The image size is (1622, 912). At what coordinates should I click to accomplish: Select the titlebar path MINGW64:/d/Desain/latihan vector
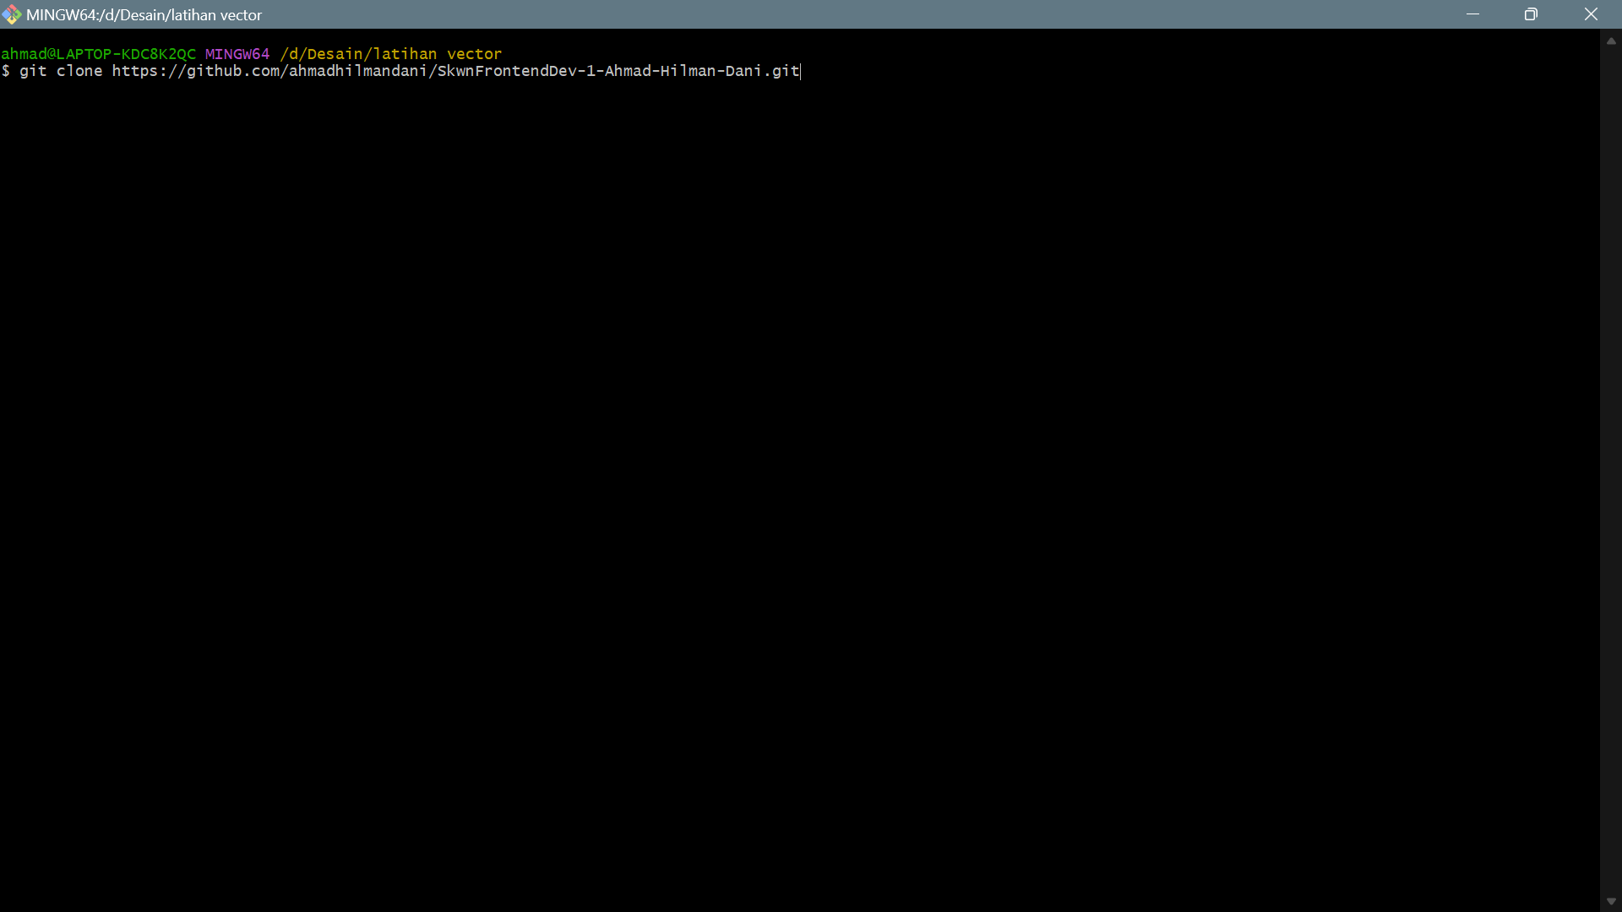pos(144,14)
